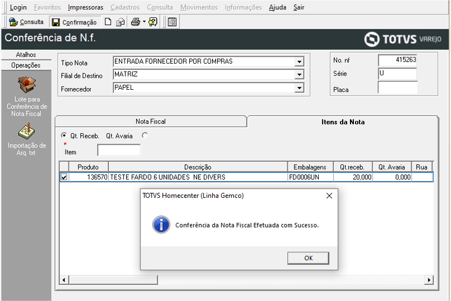The image size is (451, 301).
Task: Expand the Fornecedor dropdown
Action: [299, 88]
